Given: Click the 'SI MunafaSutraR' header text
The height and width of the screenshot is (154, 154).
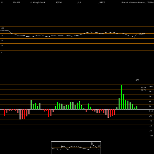Looking at the screenshot, I should [x=38, y=2].
